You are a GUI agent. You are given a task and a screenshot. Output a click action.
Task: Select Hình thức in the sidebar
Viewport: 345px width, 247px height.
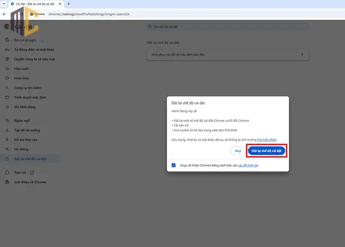pos(22,78)
